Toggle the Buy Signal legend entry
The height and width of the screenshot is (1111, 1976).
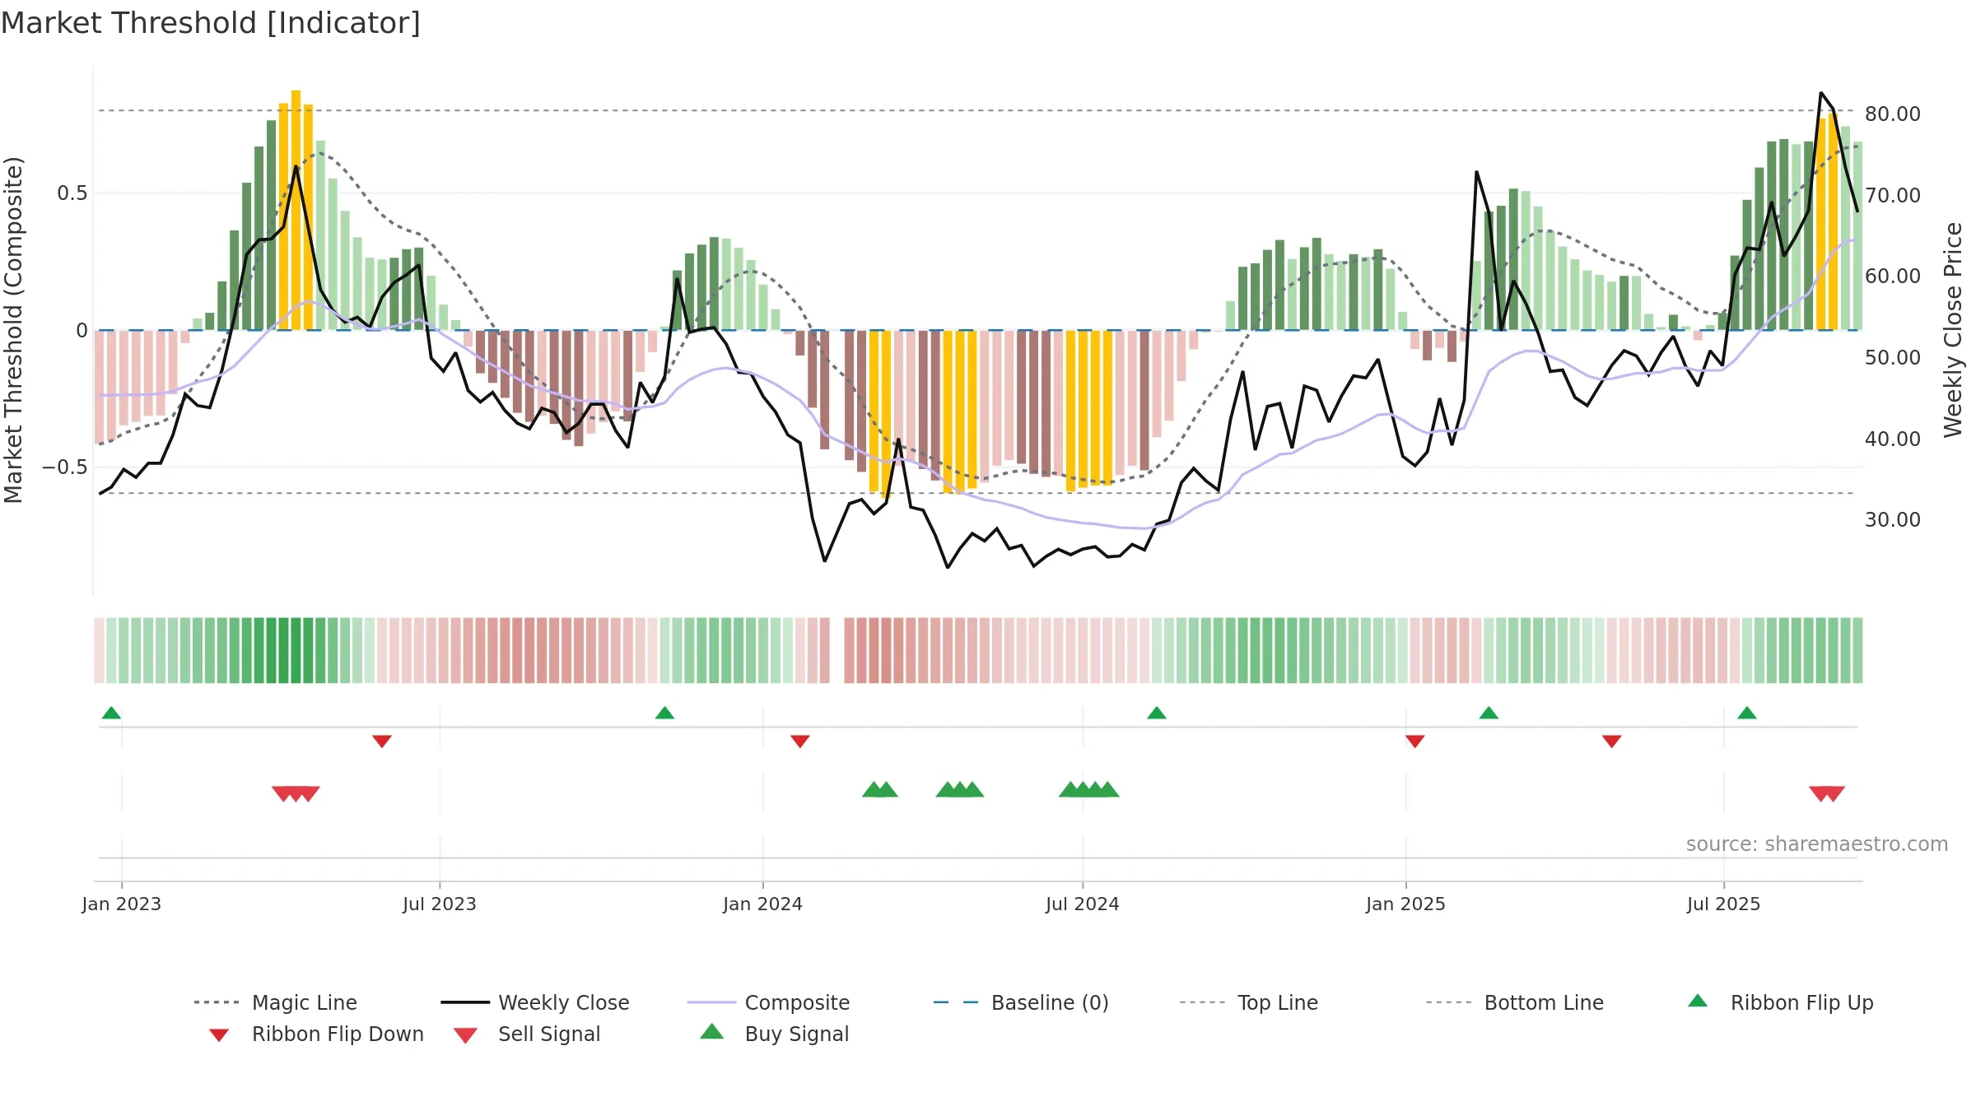click(x=774, y=1034)
